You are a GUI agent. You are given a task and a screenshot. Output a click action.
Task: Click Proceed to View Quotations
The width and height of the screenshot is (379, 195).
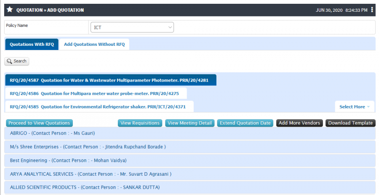click(39, 123)
